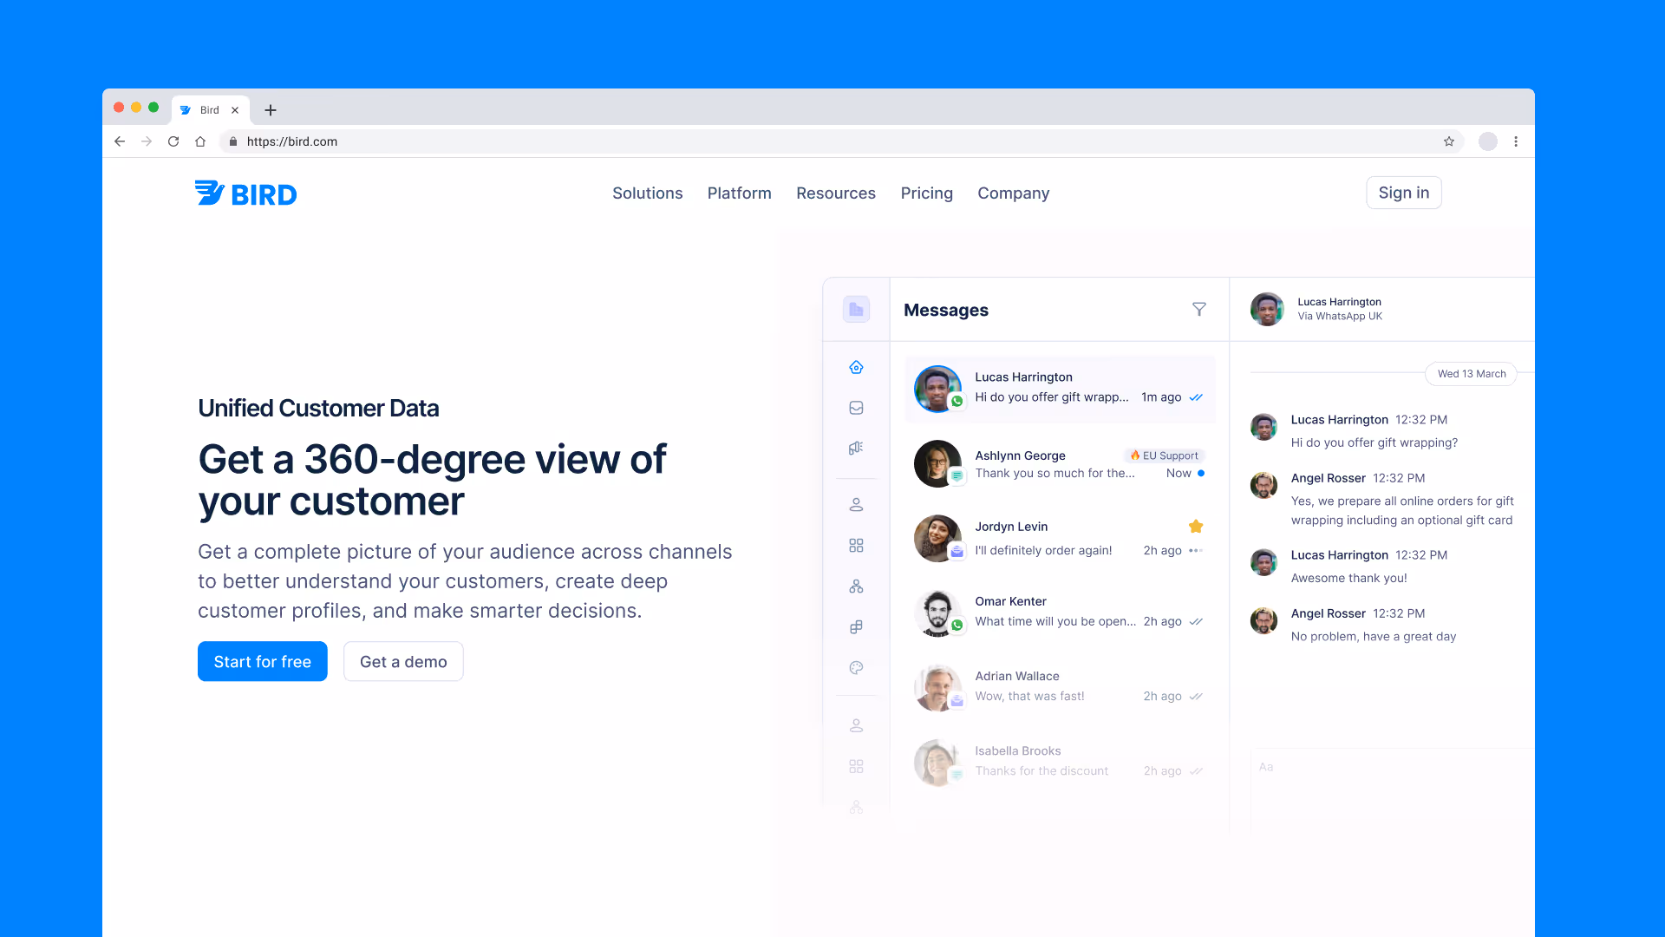Viewport: 1665px width, 937px height.
Task: Open the browser three-dots menu
Action: pyautogui.click(x=1516, y=141)
